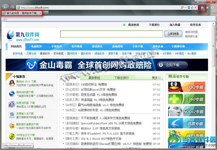Click the Baidu input method paw icon

click(12, 115)
